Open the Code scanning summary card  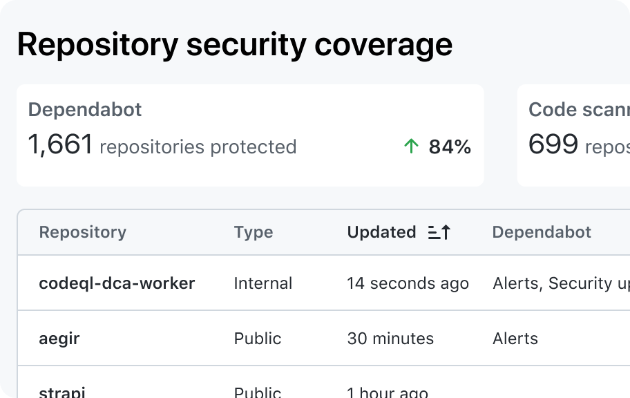tap(574, 135)
